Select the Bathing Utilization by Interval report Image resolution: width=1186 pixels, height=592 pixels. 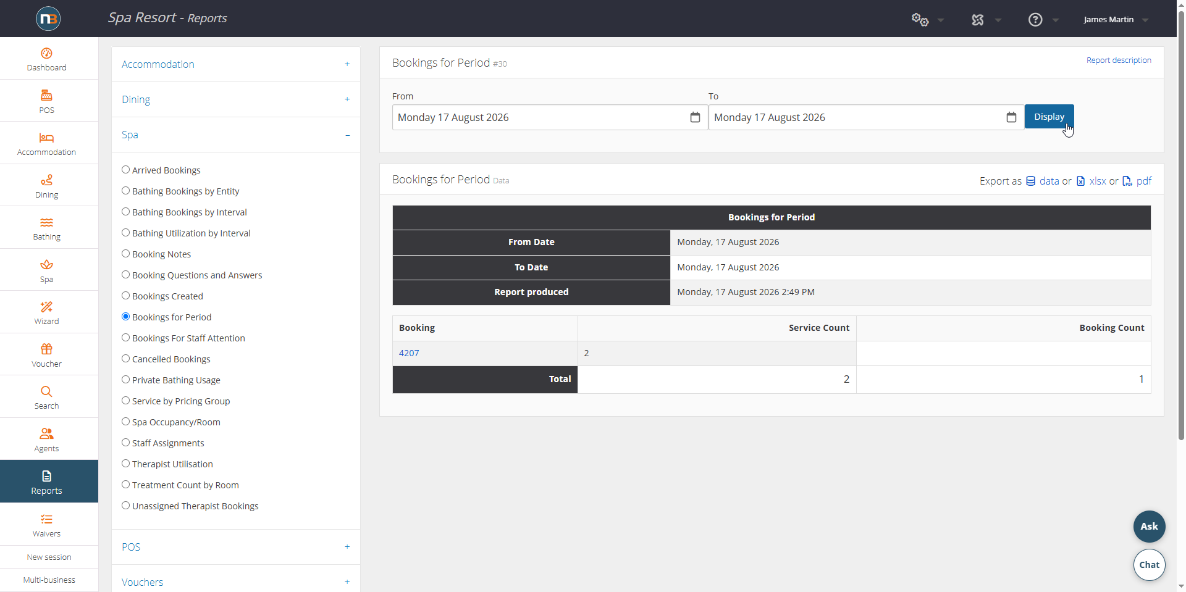pyautogui.click(x=125, y=233)
